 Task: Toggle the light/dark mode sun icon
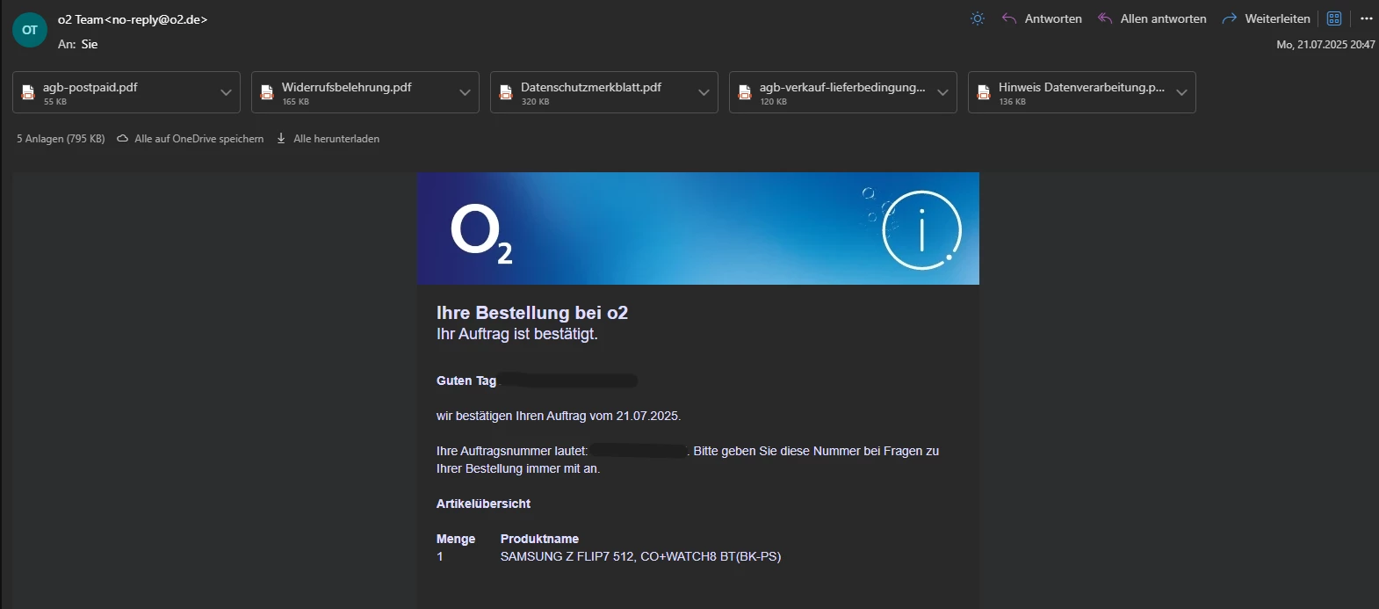pyautogui.click(x=978, y=18)
